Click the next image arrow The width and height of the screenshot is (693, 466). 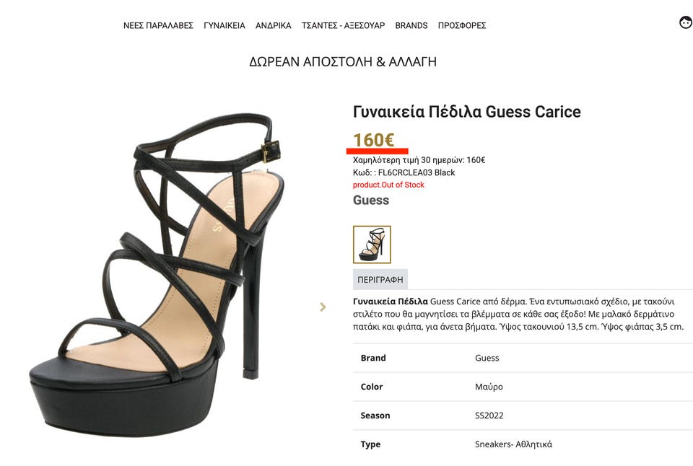pyautogui.click(x=323, y=307)
